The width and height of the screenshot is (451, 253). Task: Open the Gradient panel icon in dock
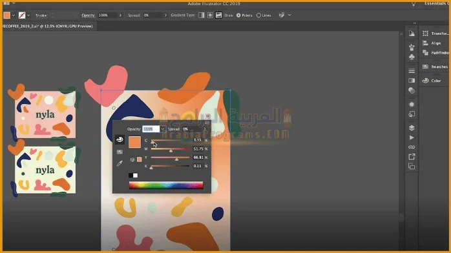(412, 81)
